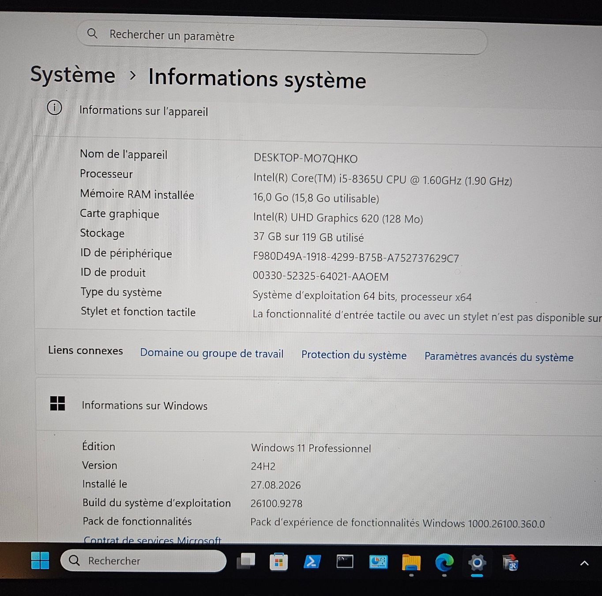
Task: Collapse the Informations sur Windows section
Action: point(318,406)
